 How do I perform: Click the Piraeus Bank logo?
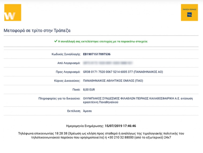coord(189,12)
